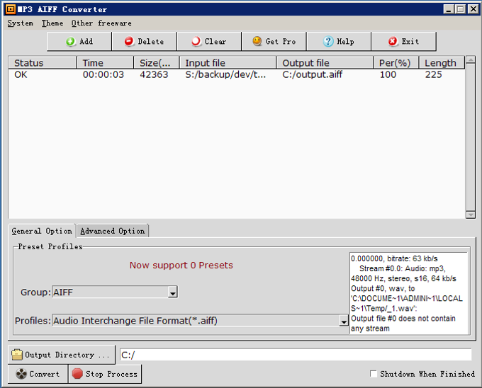Click the file list scrollbar up arrow
This screenshot has width=482, height=388.
click(471, 59)
